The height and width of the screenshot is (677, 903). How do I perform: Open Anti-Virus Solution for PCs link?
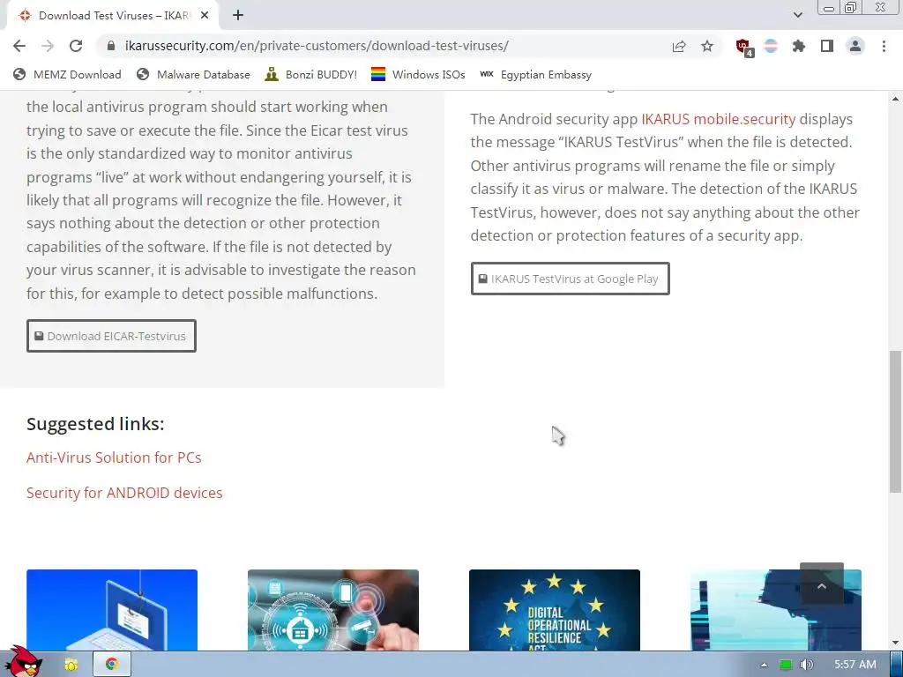tap(114, 458)
